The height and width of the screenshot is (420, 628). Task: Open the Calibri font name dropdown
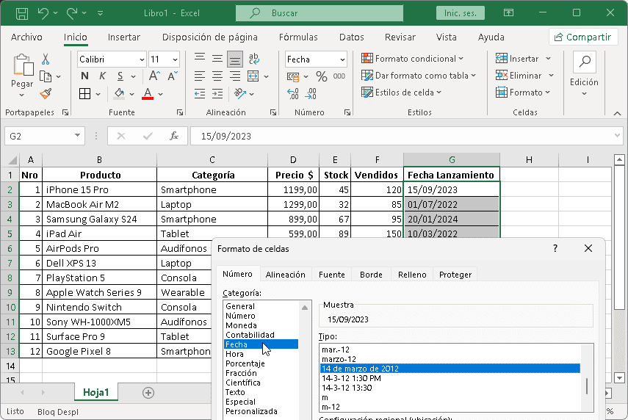(141, 59)
